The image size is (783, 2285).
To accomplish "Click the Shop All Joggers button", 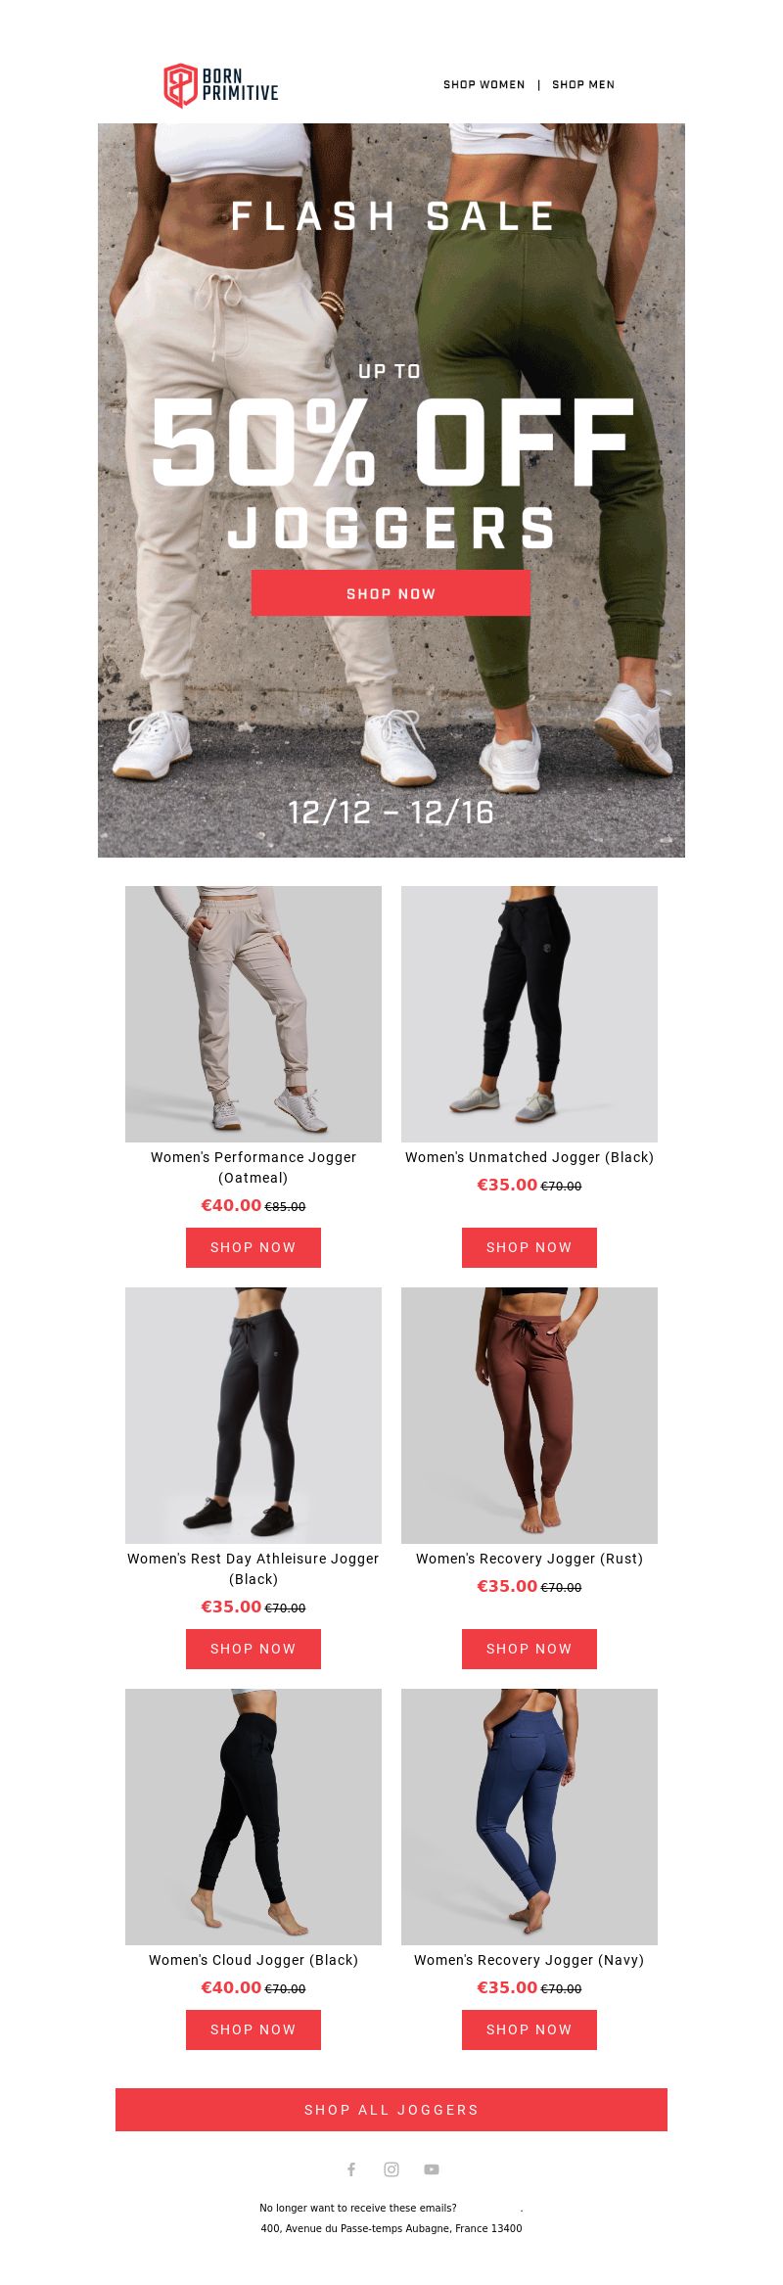I will click(391, 2110).
